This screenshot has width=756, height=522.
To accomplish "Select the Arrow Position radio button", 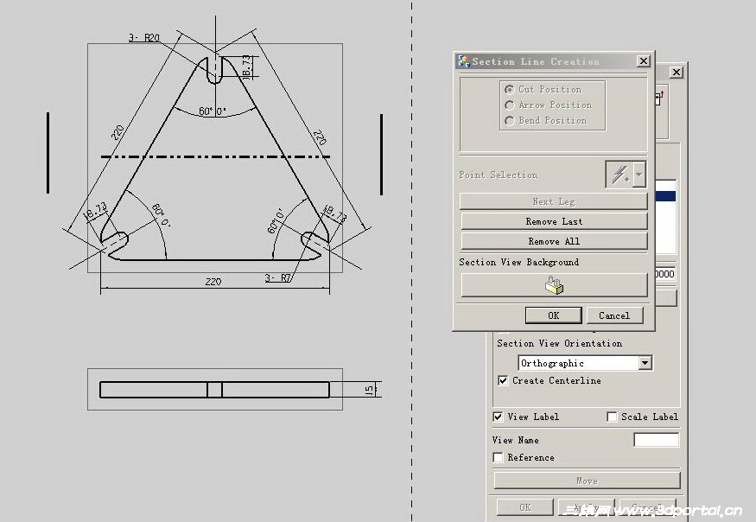I will tap(509, 105).
